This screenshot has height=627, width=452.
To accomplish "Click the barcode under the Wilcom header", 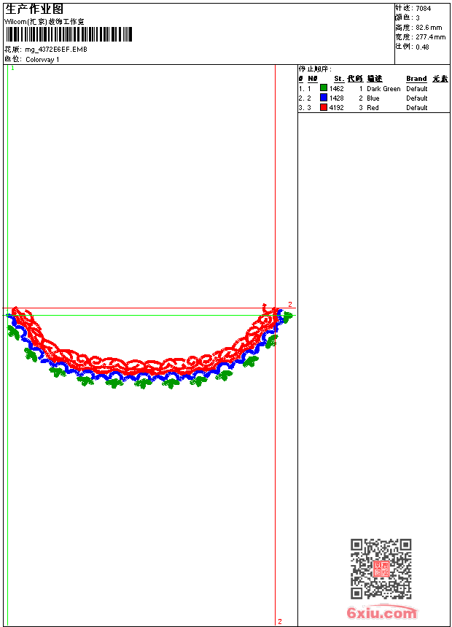I will (69, 35).
